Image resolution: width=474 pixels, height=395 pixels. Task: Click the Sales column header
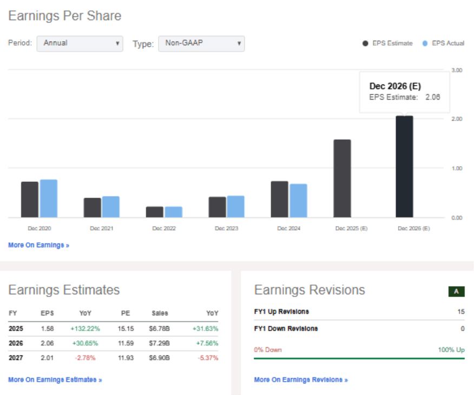pos(160,313)
